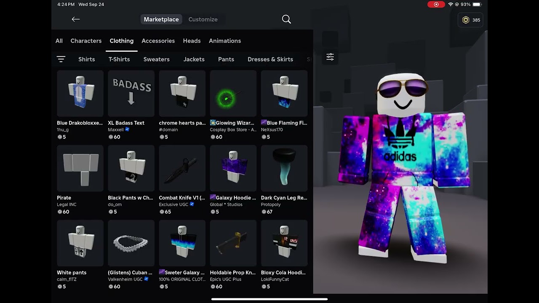Click creator name Global * Studios
539x303 pixels.
point(226,205)
